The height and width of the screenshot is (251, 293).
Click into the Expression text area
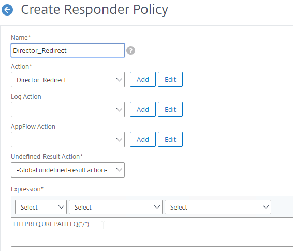[152, 232]
